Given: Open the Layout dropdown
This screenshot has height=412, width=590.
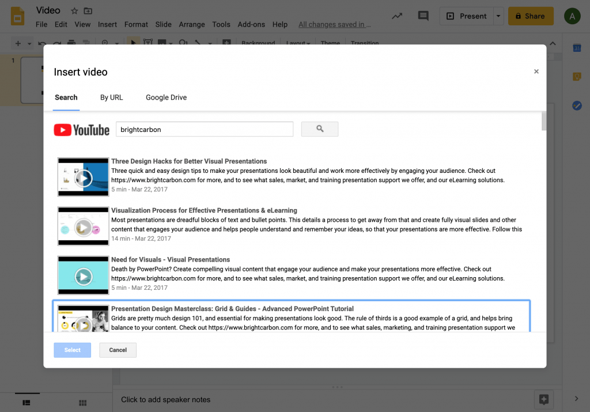Looking at the screenshot, I should click(298, 43).
